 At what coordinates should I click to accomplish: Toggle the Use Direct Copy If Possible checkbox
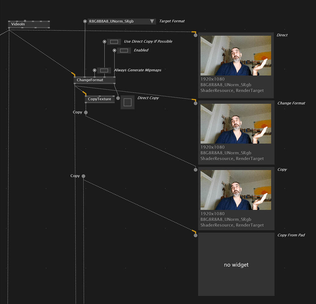pos(114,41)
